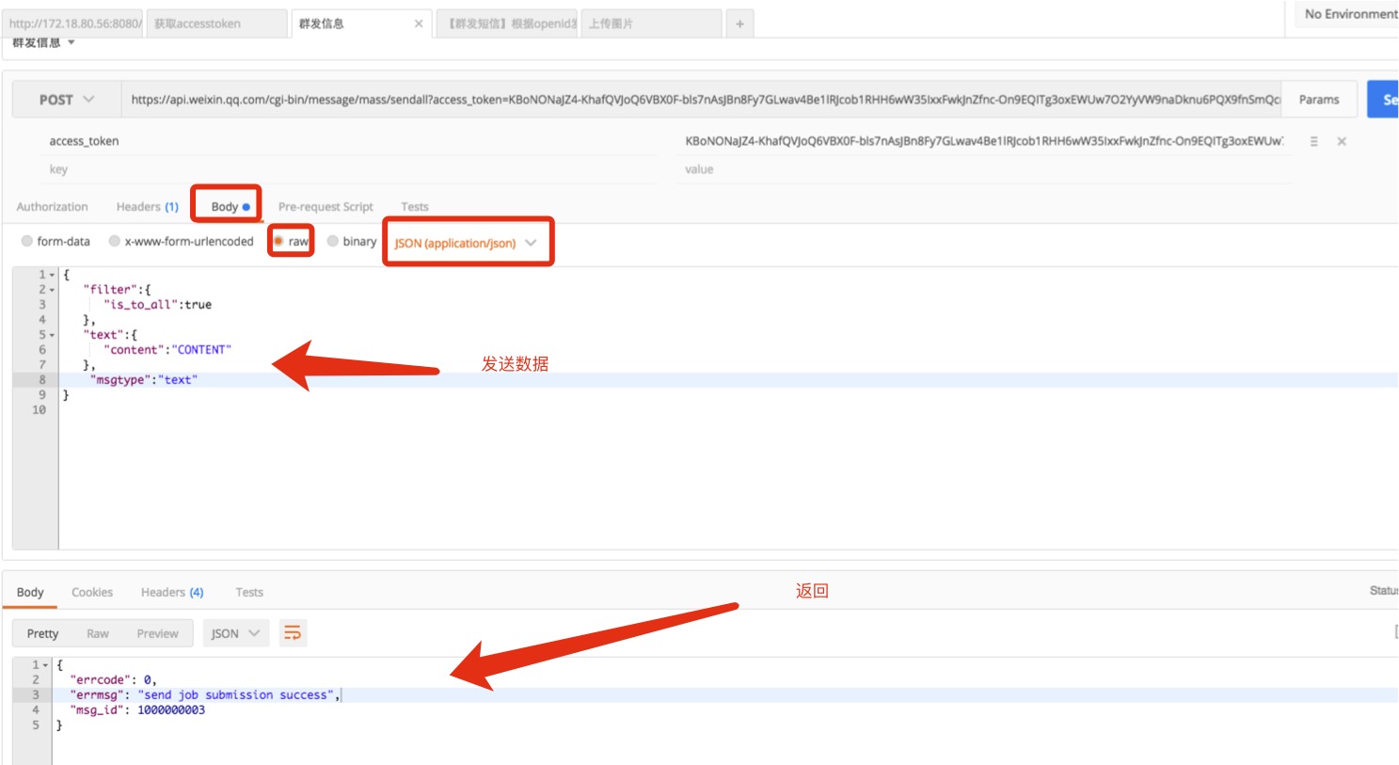Click the "is_to_all":true line in editor
The height and width of the screenshot is (765, 1399).
(x=157, y=305)
